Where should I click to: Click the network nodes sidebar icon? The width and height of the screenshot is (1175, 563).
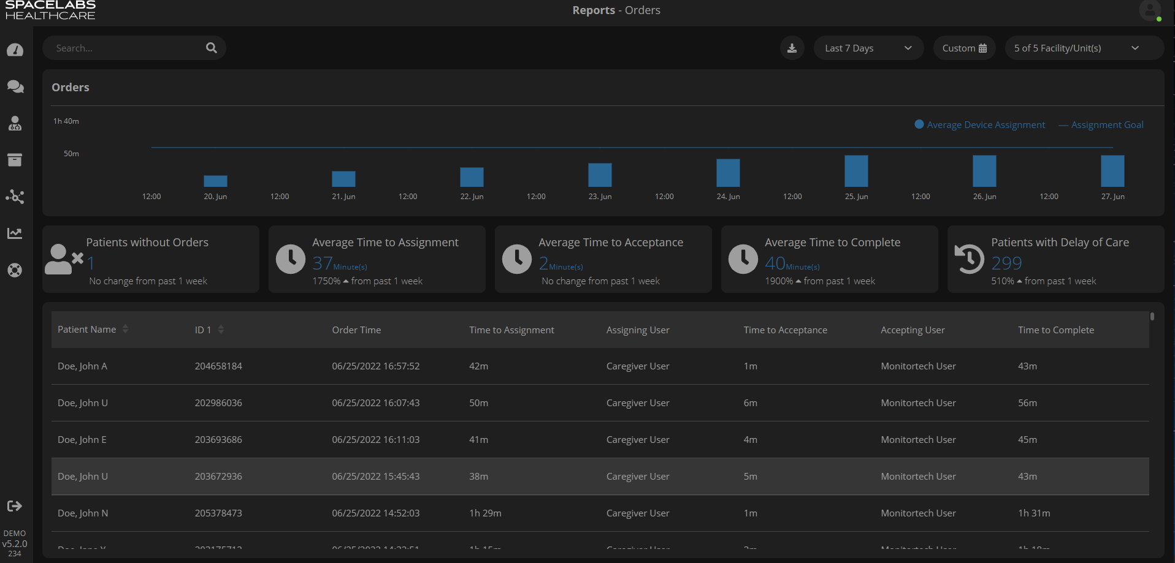pos(15,197)
